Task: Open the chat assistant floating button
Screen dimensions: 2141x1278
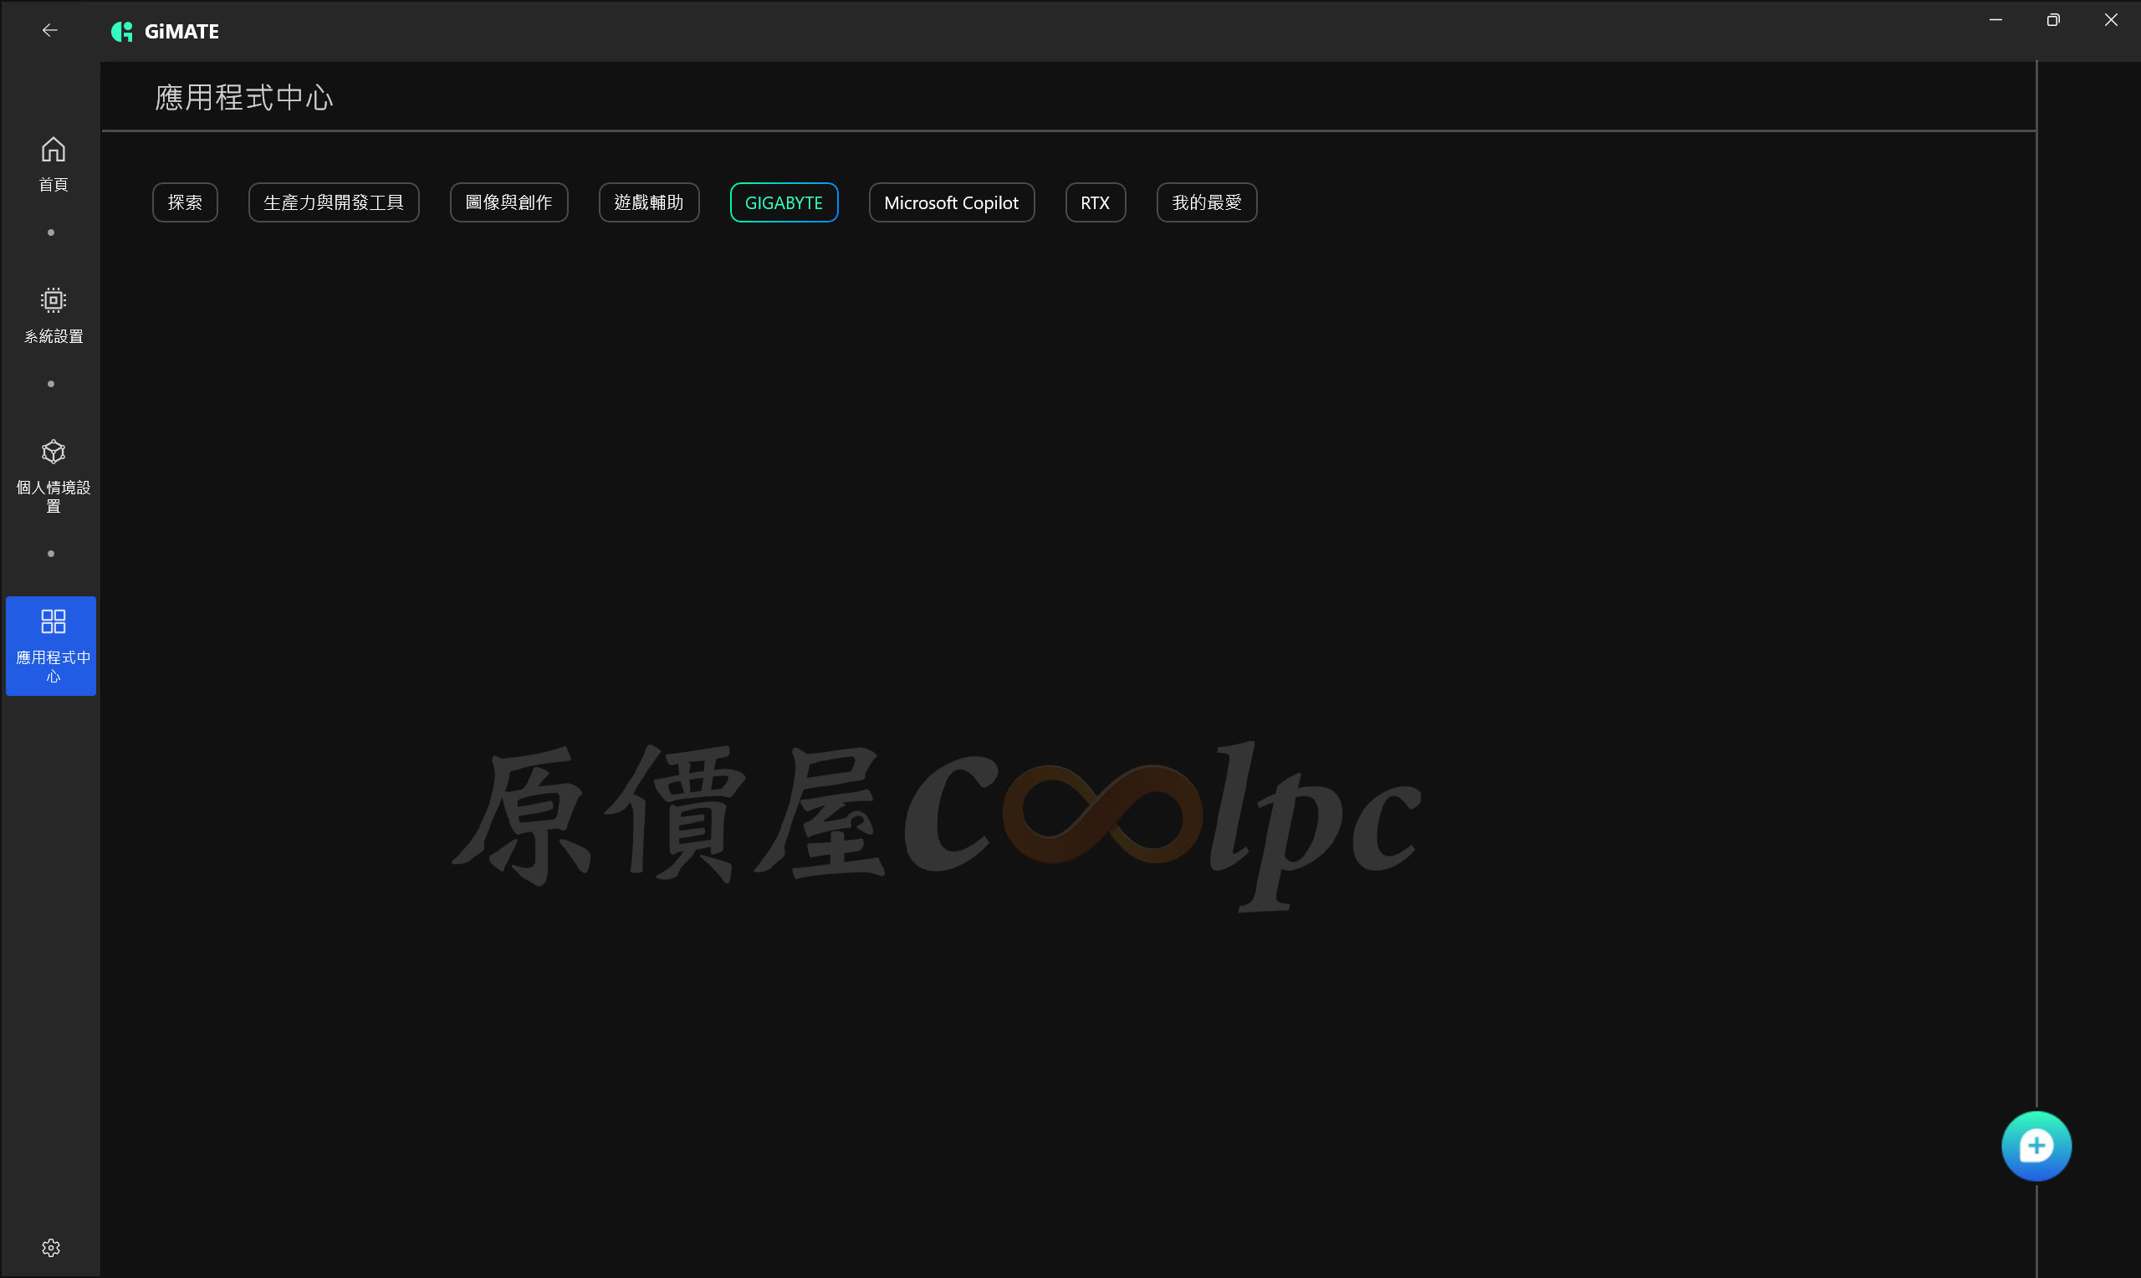Action: click(2036, 1146)
